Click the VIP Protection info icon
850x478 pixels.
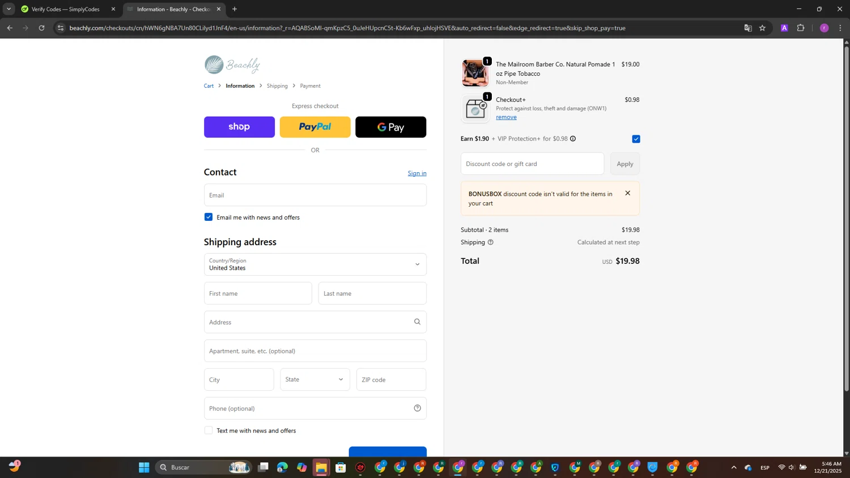573,139
